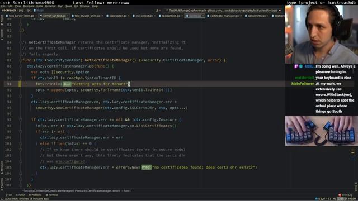Click the cockroach breadcrumb in navigation bar
This screenshot has width=358, height=201.
click(x=9, y=11)
